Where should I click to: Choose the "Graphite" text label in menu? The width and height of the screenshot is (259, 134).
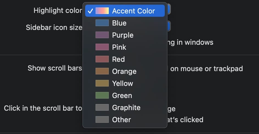click(x=126, y=108)
